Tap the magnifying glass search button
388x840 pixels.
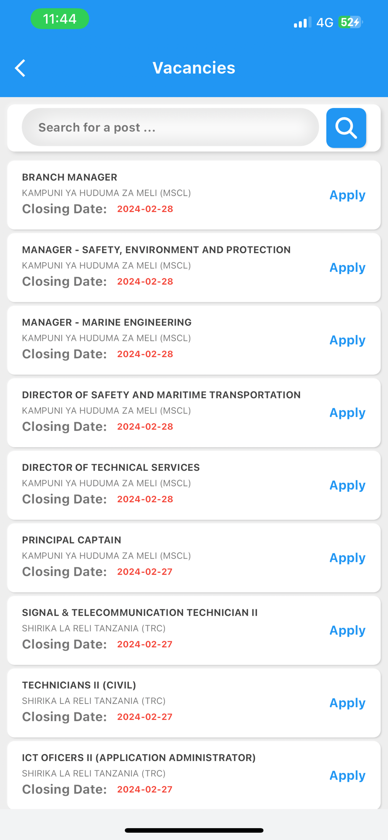pos(346,128)
